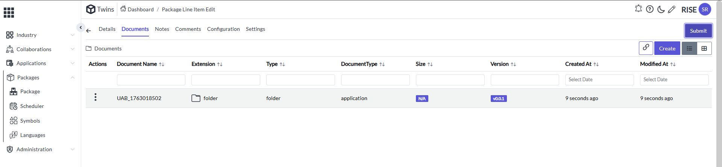This screenshot has height=167, width=722.
Task: Go to Dashboard breadcrumb link
Action: click(x=141, y=9)
